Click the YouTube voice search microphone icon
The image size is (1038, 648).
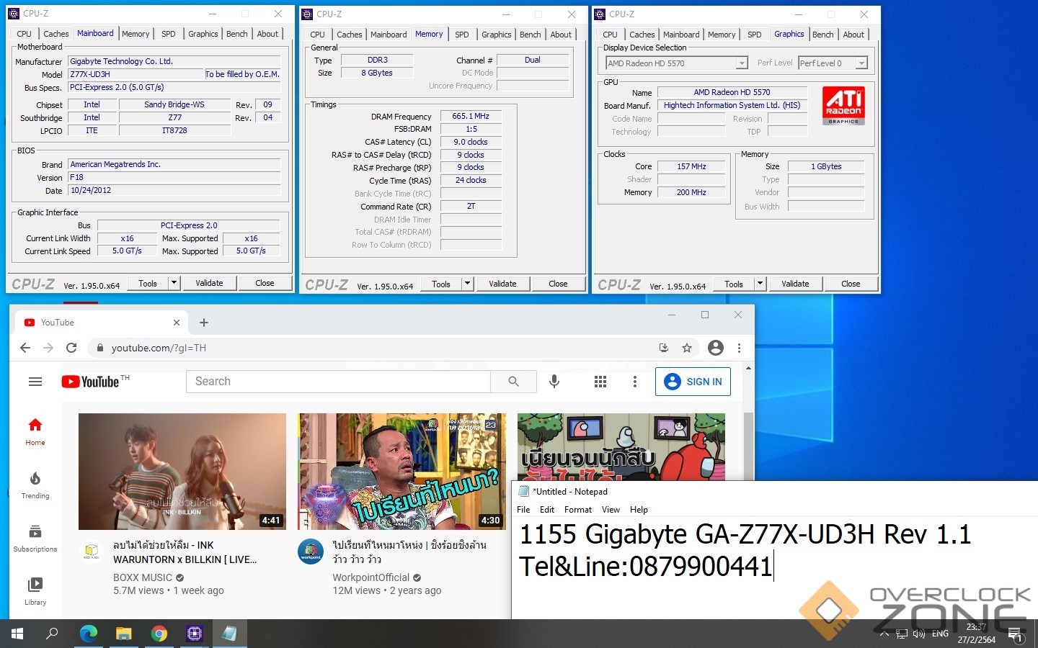(x=554, y=382)
